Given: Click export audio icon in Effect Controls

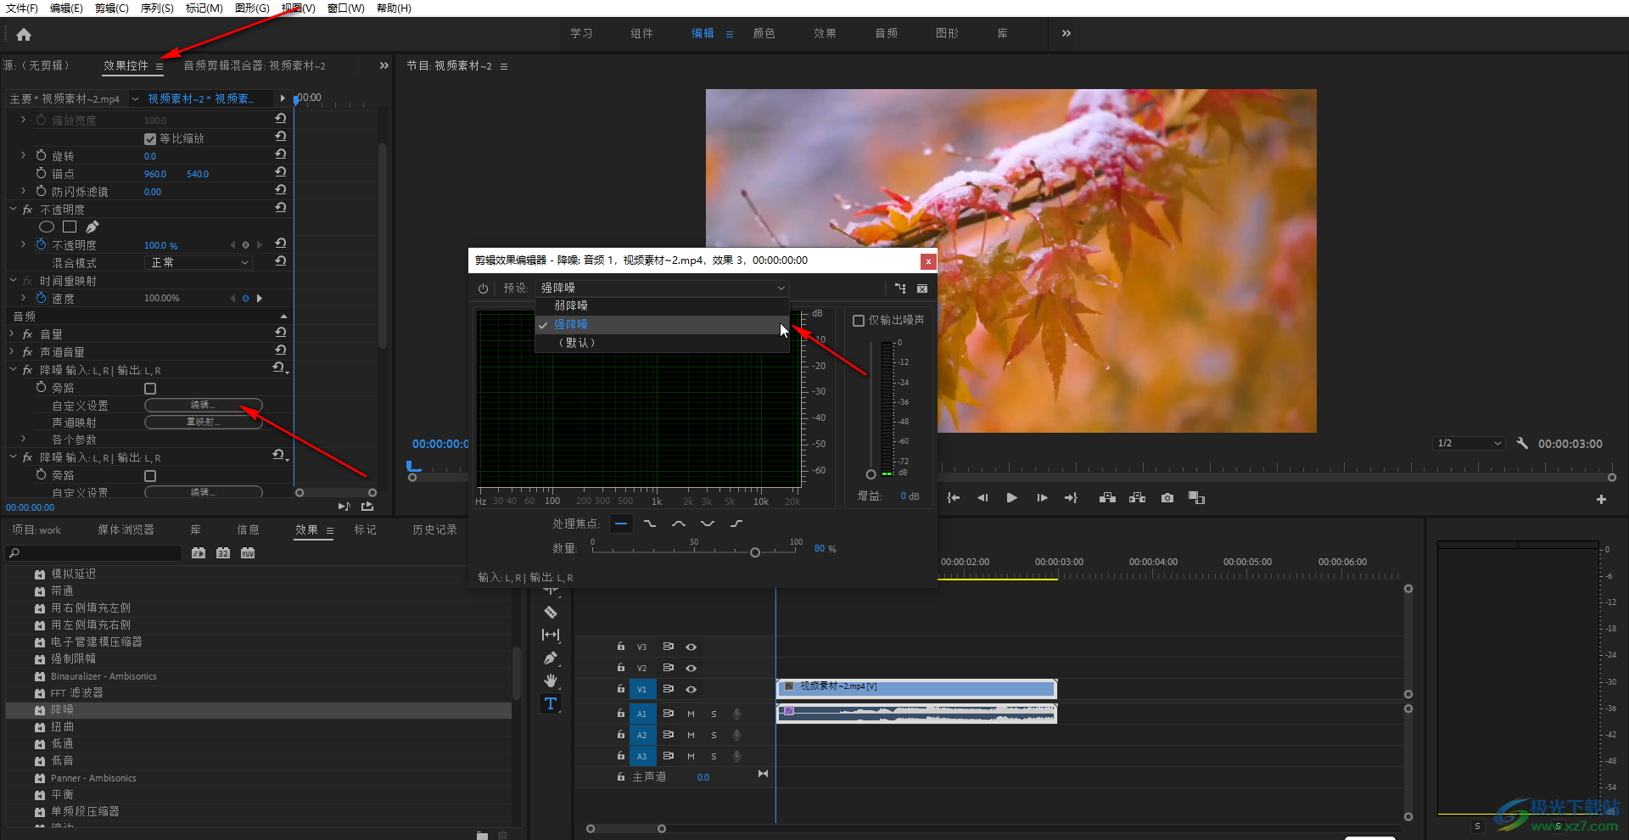Looking at the screenshot, I should click(x=367, y=507).
